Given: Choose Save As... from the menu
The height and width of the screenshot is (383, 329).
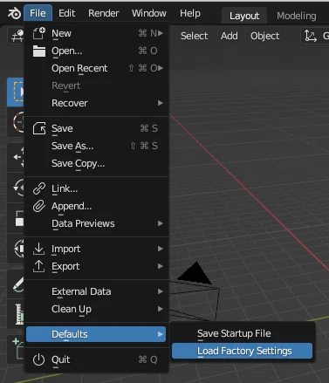Looking at the screenshot, I should tap(96, 146).
